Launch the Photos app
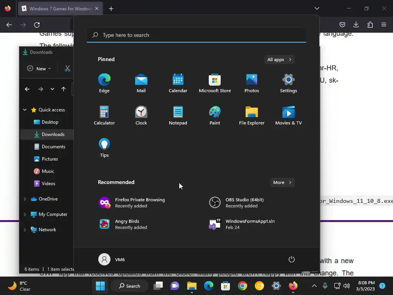This screenshot has width=393, height=295. click(252, 83)
